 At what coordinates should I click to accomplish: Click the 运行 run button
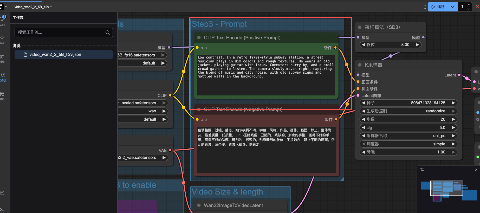point(438,7)
